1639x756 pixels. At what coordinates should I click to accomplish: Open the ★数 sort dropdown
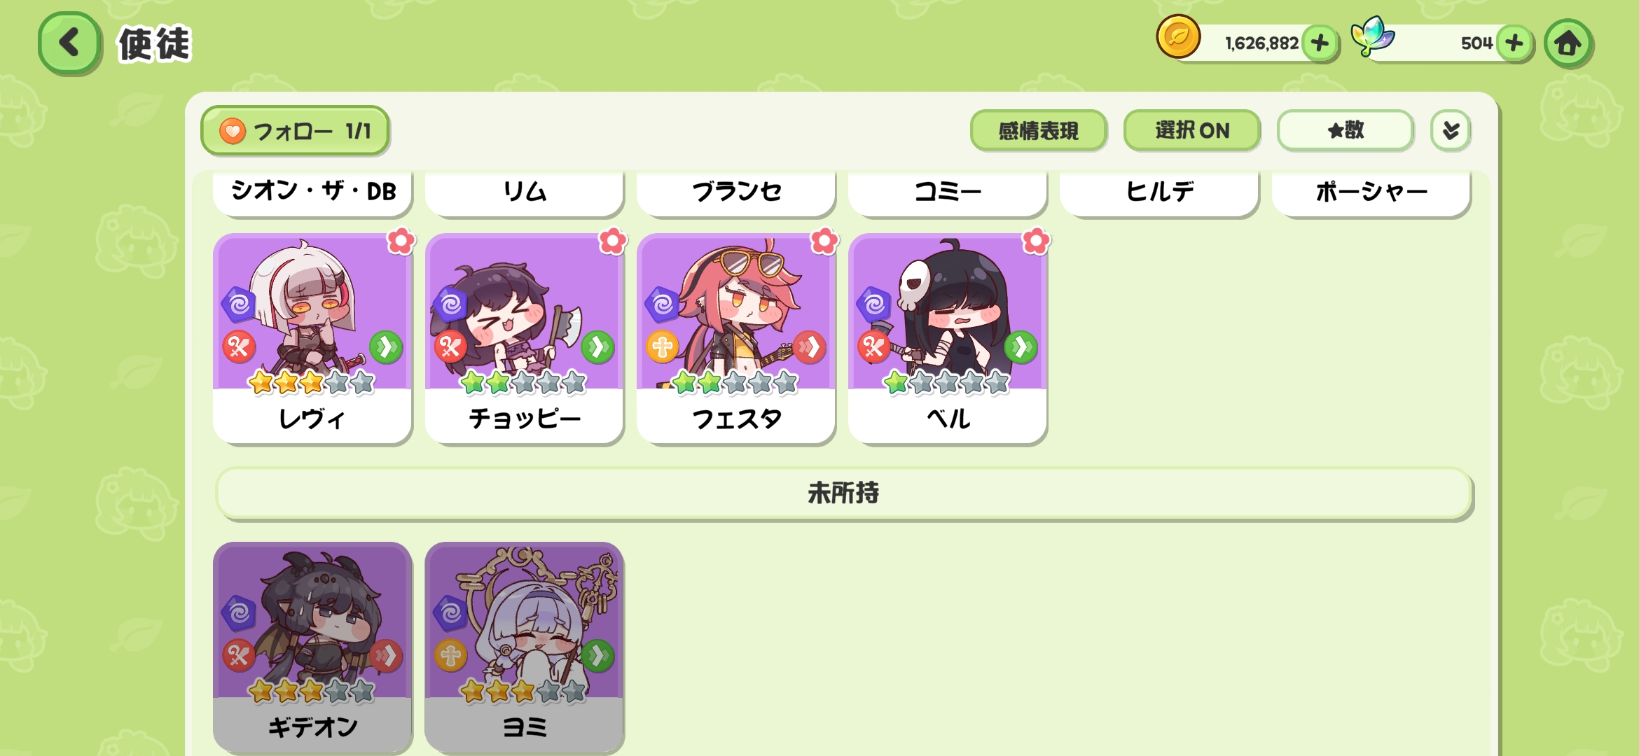(x=1346, y=130)
